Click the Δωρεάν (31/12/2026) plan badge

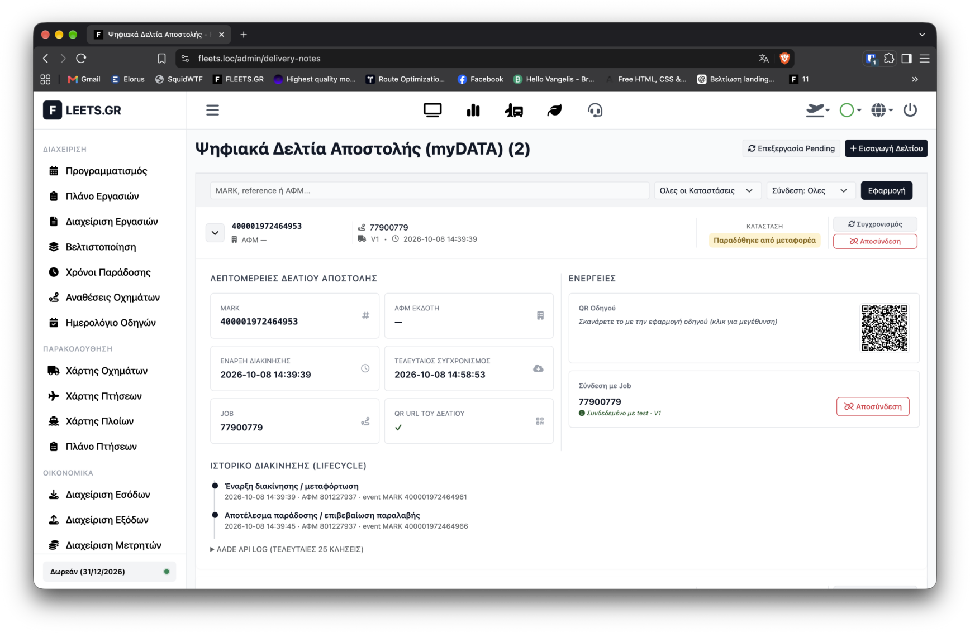coord(110,572)
